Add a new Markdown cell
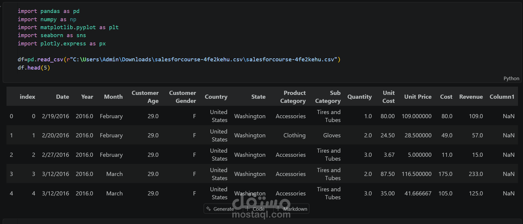Image resolution: width=523 pixels, height=224 pixels. pos(292,209)
